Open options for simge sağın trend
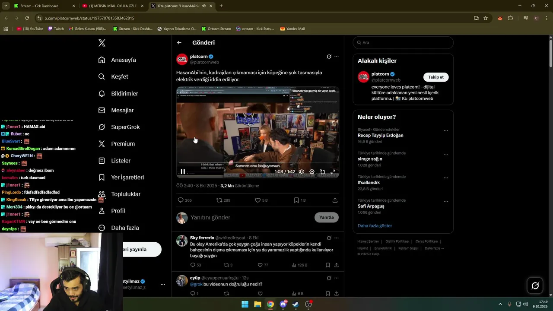 point(446,154)
